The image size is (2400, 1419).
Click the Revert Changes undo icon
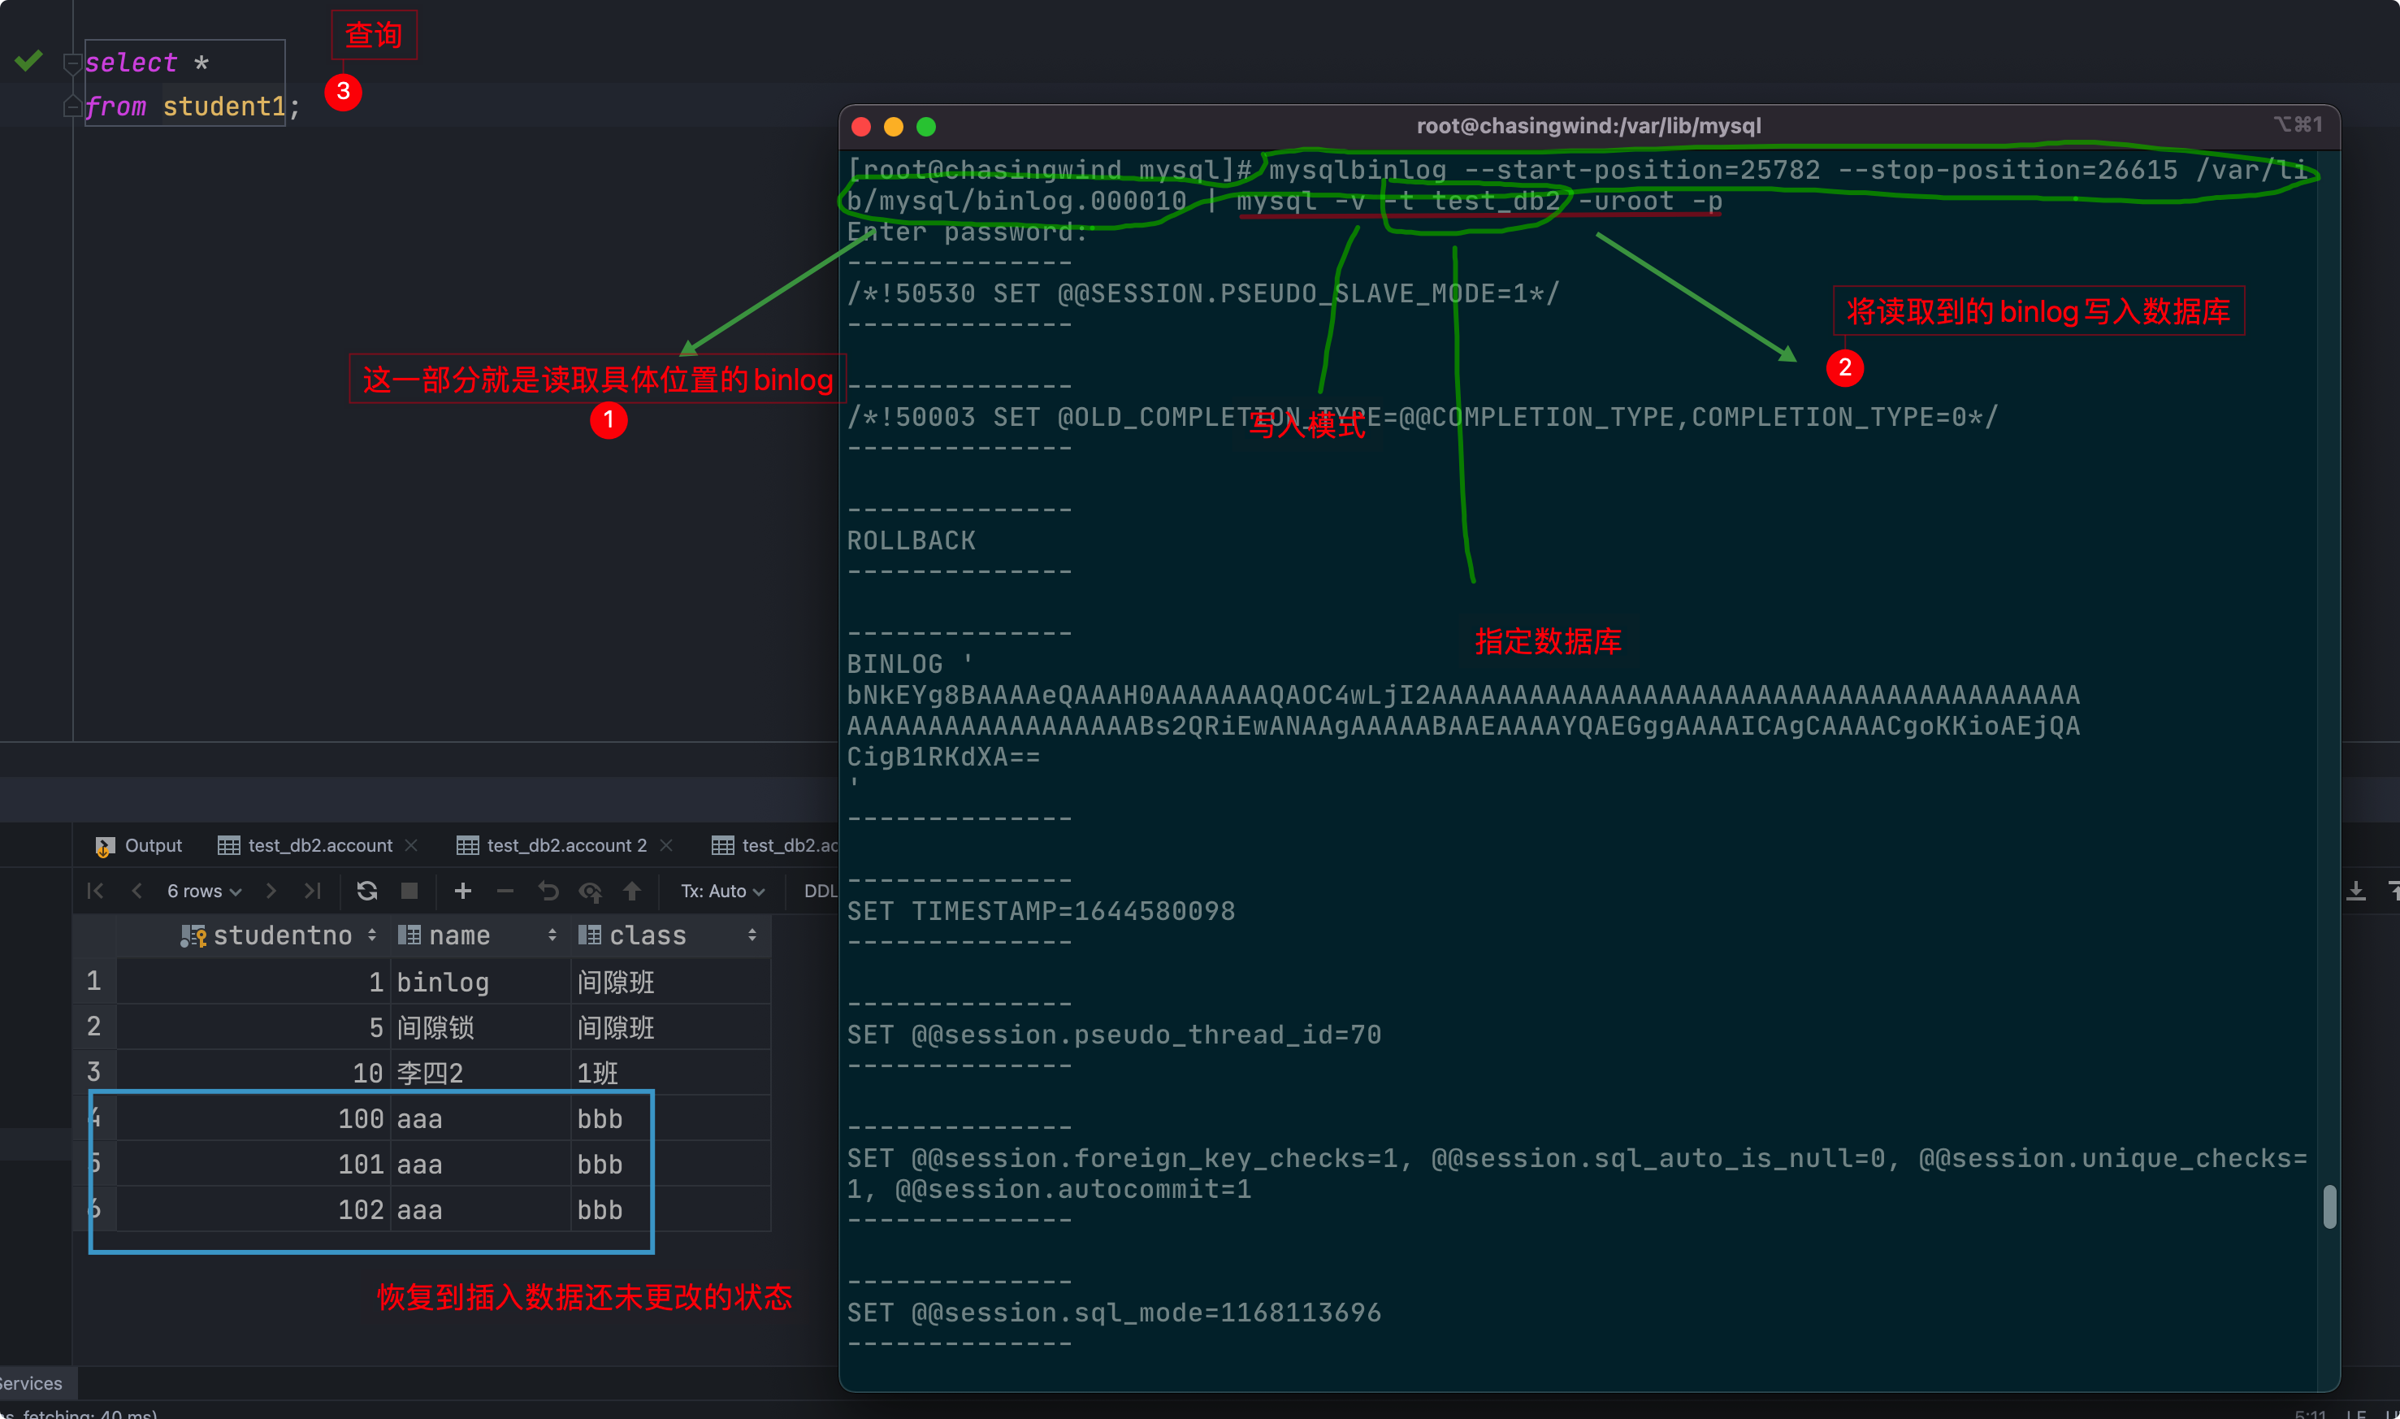click(x=548, y=892)
